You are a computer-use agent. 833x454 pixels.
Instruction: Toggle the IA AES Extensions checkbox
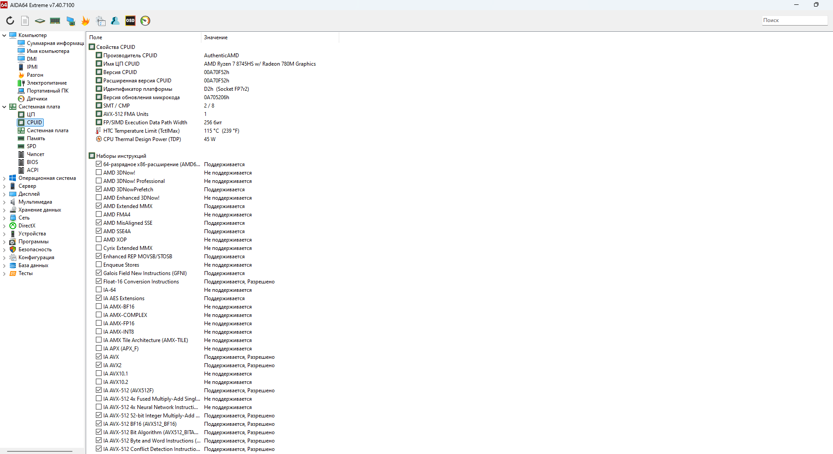[99, 298]
